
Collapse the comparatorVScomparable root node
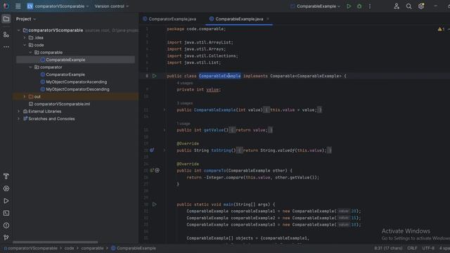click(x=19, y=30)
